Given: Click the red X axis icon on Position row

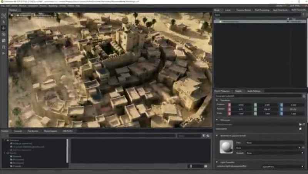Looking at the screenshot, I should 229,105.
